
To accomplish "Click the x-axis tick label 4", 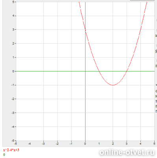I will 140,143.
